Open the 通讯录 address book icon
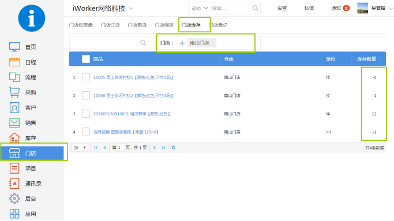The width and height of the screenshot is (394, 221). [14, 183]
